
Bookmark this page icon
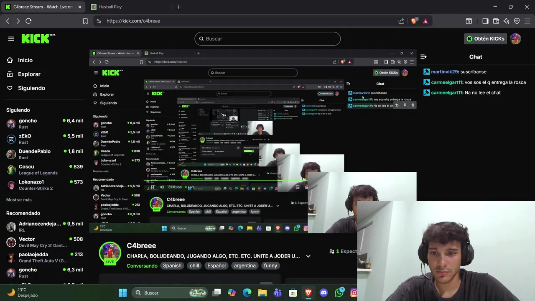pyautogui.click(x=85, y=21)
